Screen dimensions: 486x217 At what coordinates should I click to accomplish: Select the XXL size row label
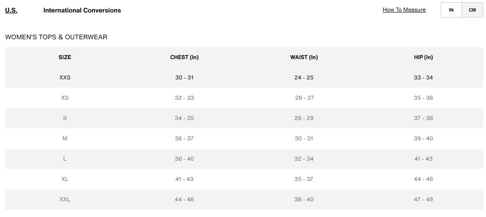coord(65,199)
